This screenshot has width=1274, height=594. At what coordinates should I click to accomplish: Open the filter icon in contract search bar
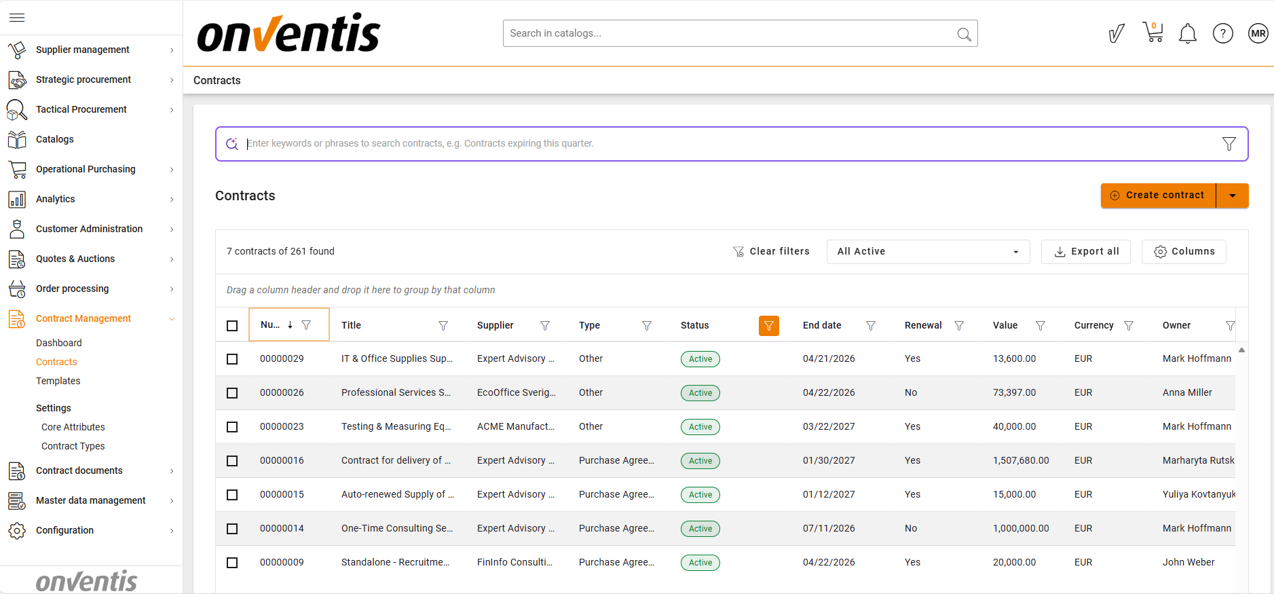(x=1229, y=144)
